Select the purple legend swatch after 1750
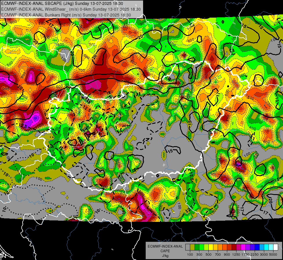Image resolution: width=283 pixels, height=260 pixels. click(x=248, y=247)
